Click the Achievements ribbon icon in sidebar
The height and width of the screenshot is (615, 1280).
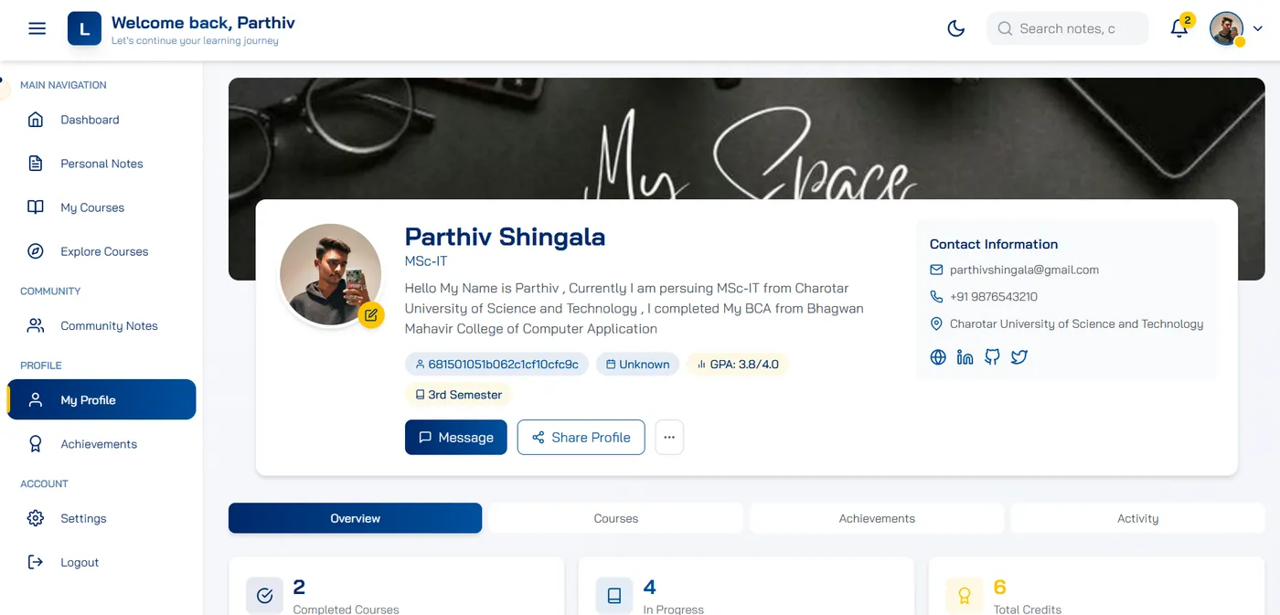[36, 444]
